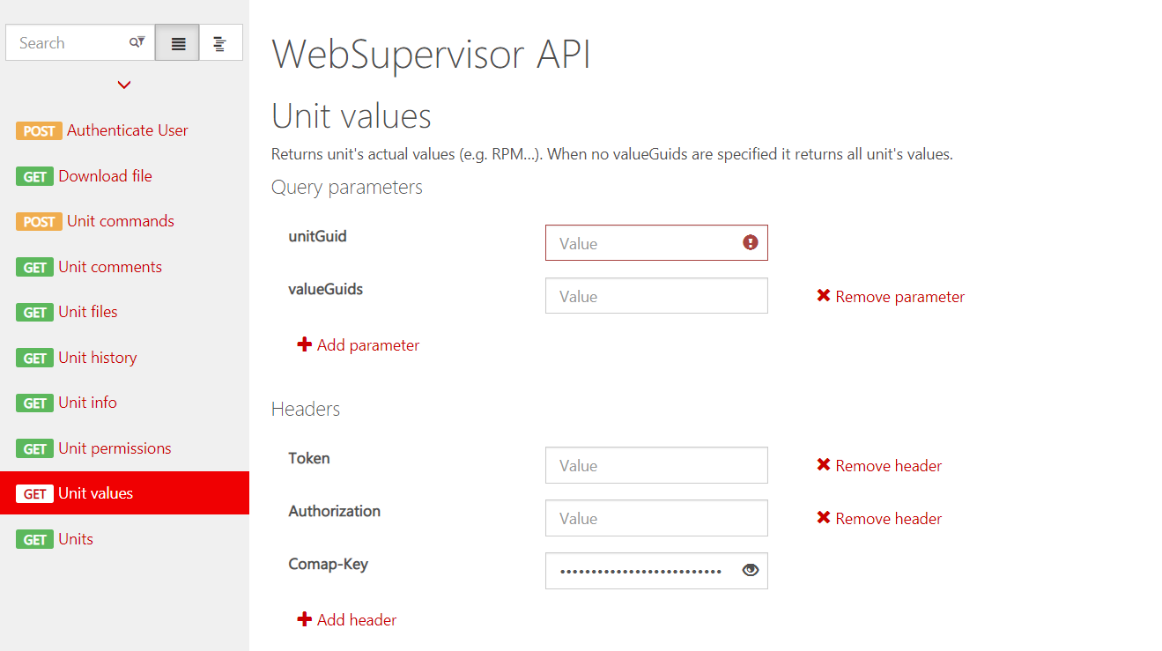This screenshot has width=1162, height=651.
Task: Expand the red chevron below search
Action: click(124, 85)
